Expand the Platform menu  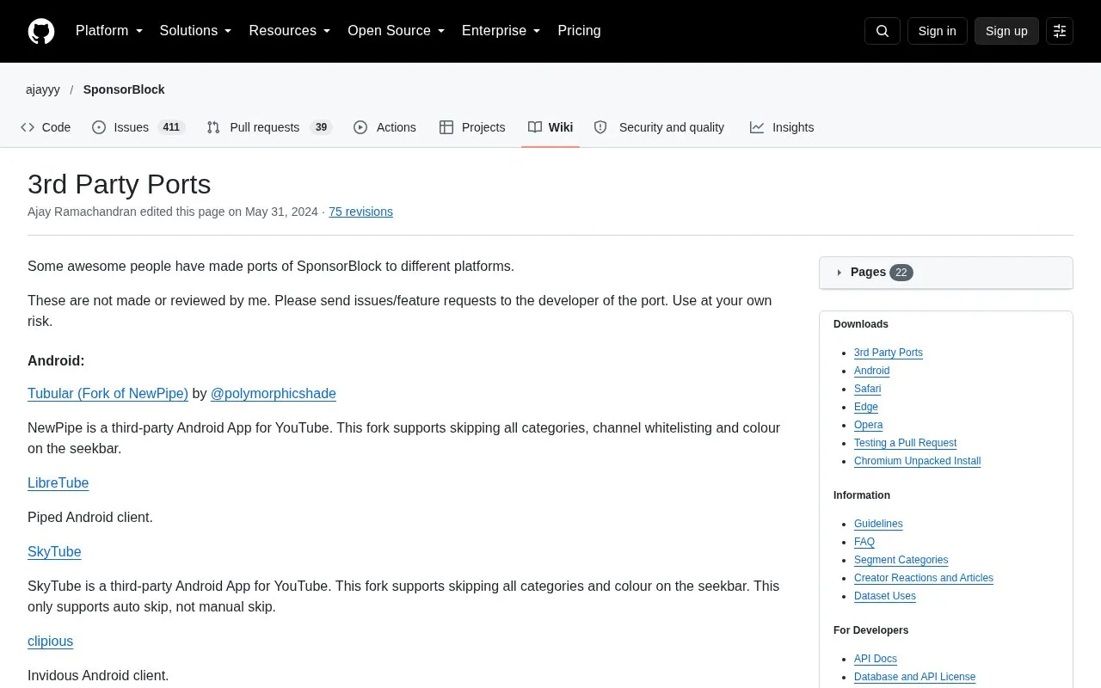tap(109, 31)
